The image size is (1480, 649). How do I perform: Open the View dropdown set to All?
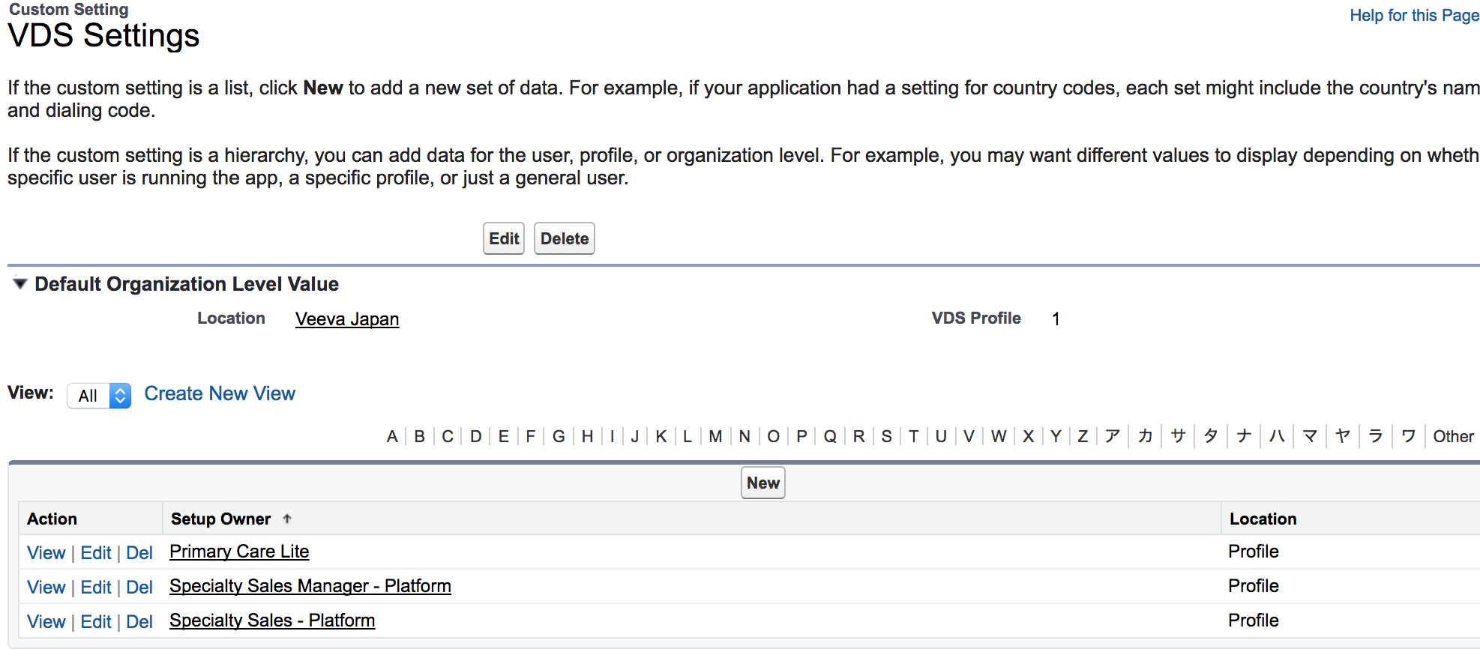99,395
